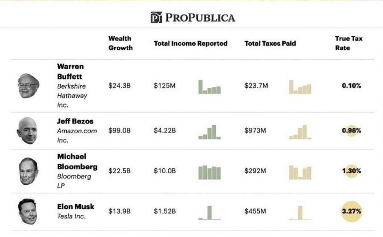Click Michael Bloomberg's portrait photo
383x237 pixels.
[29, 171]
